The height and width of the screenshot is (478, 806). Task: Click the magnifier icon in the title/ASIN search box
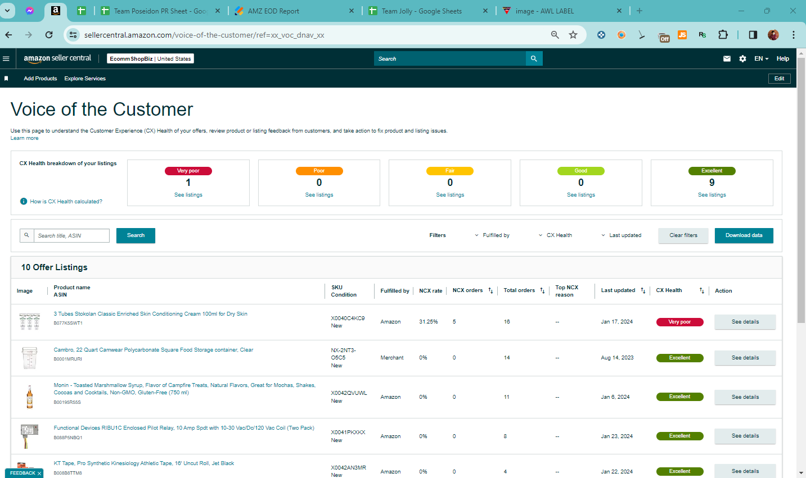click(x=26, y=235)
